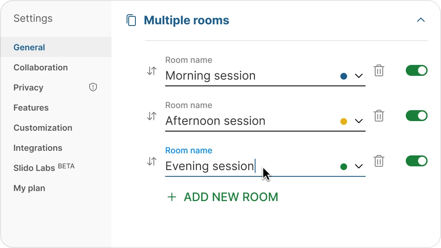
Task: Open the My plan page
Action: tap(29, 188)
